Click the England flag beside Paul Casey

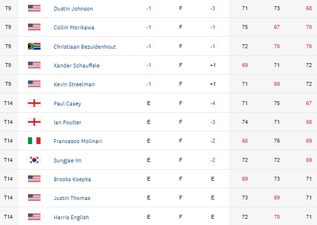click(x=34, y=103)
